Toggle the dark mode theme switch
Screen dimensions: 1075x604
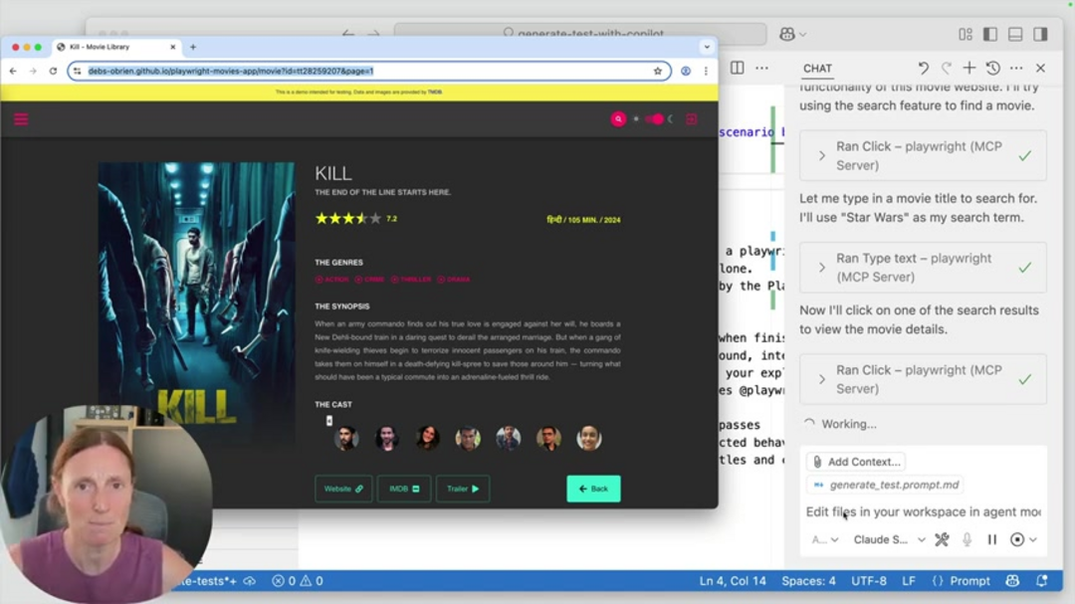pyautogui.click(x=654, y=119)
